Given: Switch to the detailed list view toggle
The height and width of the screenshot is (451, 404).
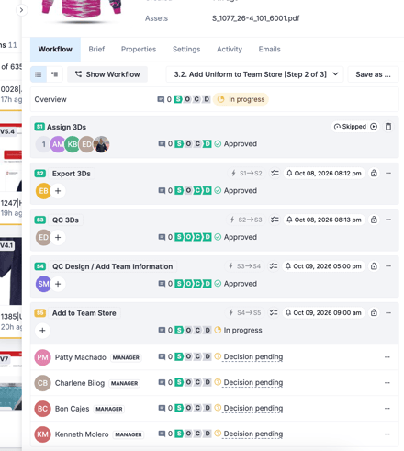Looking at the screenshot, I should click(x=54, y=74).
